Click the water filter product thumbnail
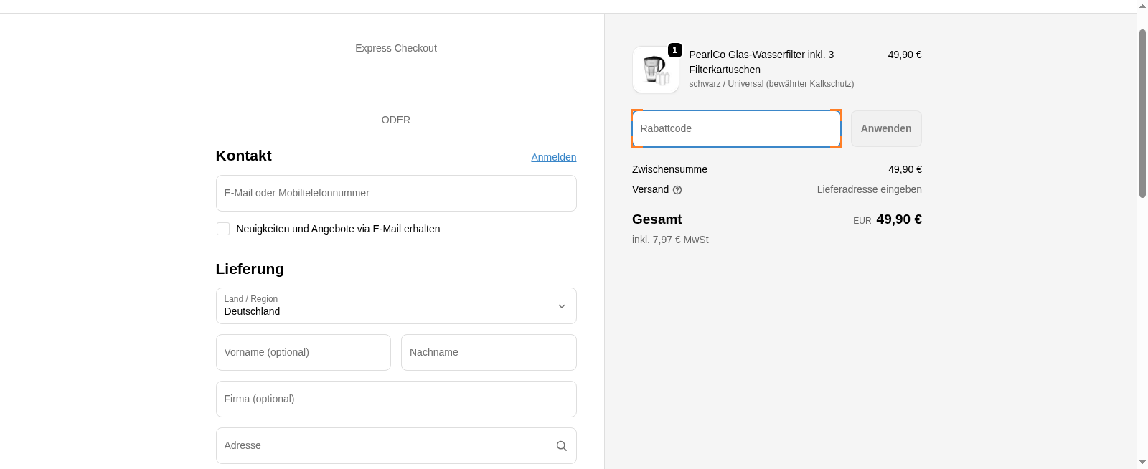The width and height of the screenshot is (1148, 469). [655, 70]
